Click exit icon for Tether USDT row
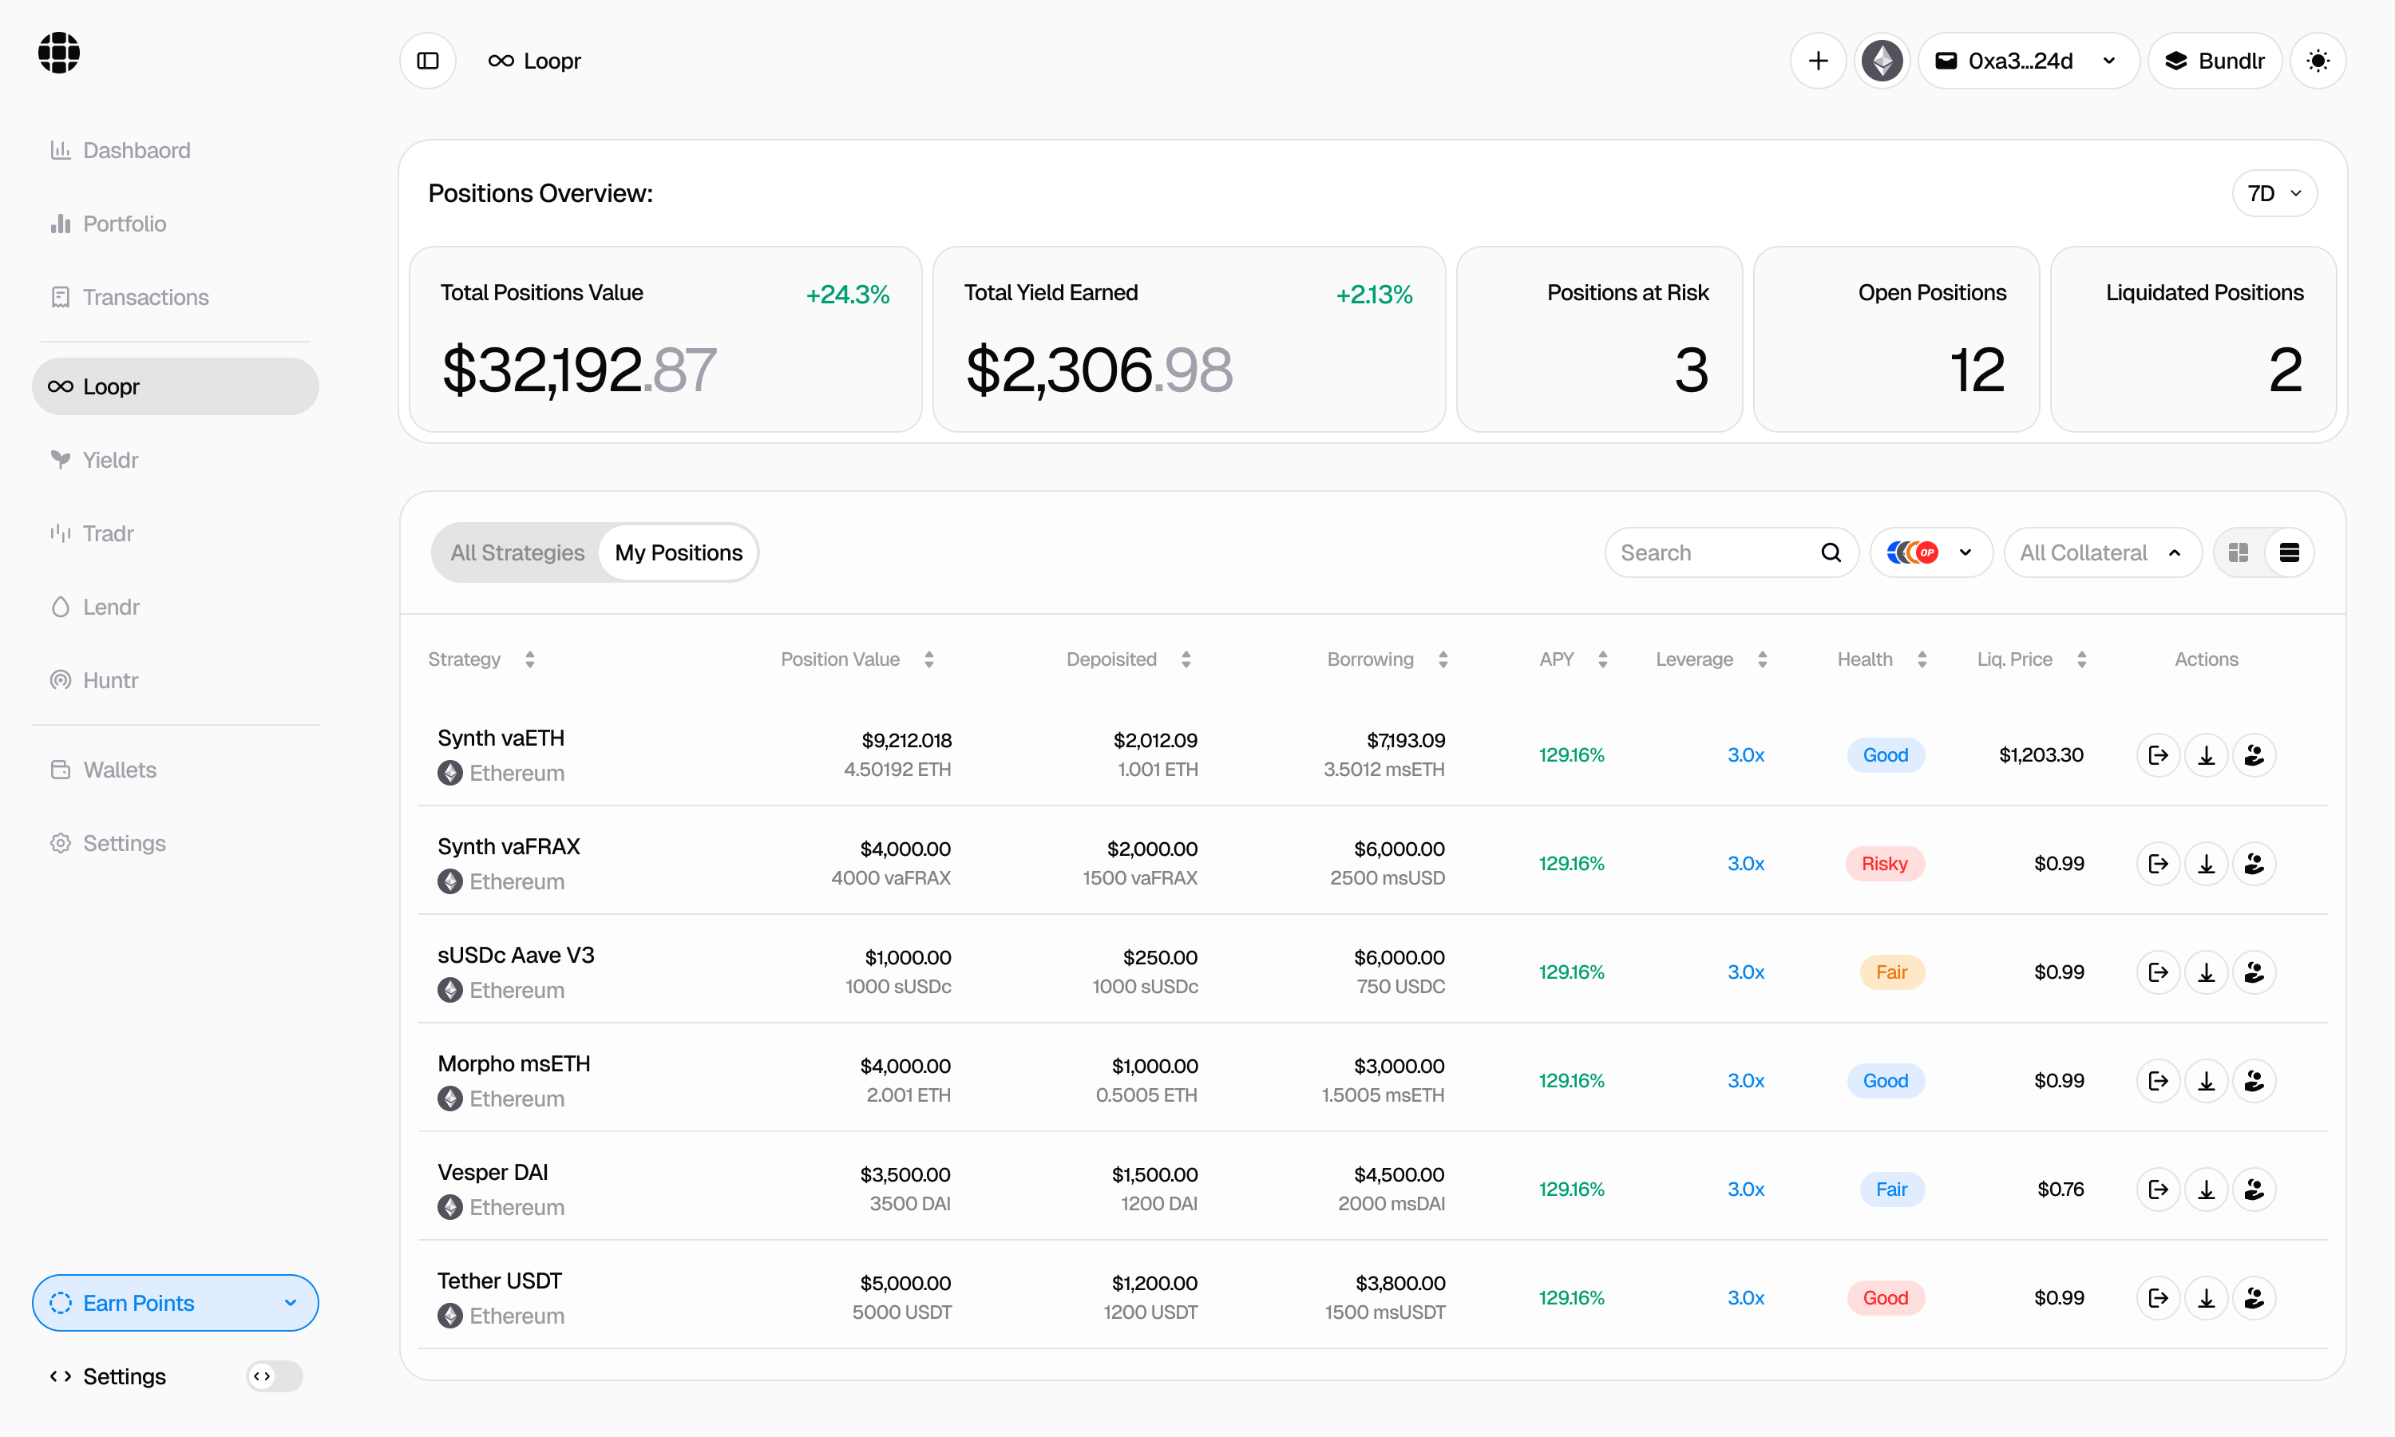The image size is (2395, 1437). [x=2158, y=1297]
